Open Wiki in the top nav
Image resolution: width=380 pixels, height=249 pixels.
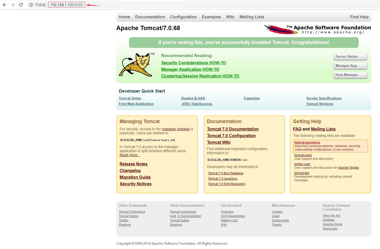pos(230,17)
